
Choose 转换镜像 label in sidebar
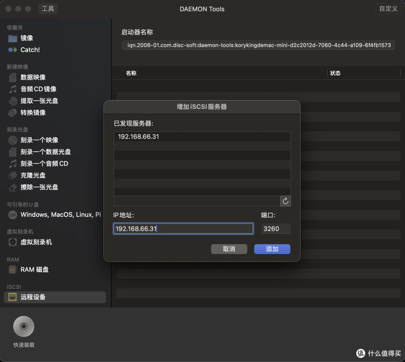coord(33,113)
